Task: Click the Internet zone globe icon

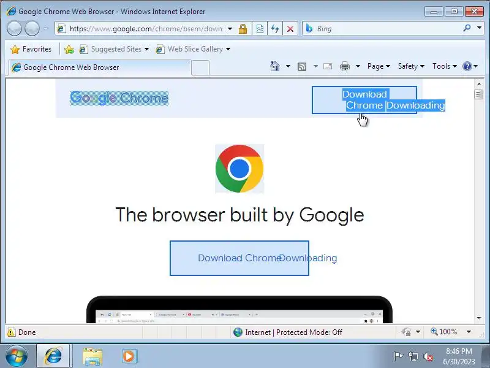Action: tap(238, 332)
